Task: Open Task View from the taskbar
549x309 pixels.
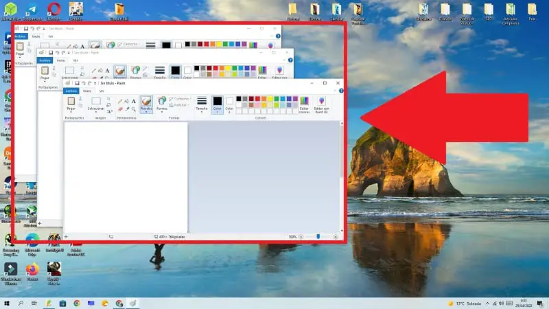Action: [x=34, y=303]
